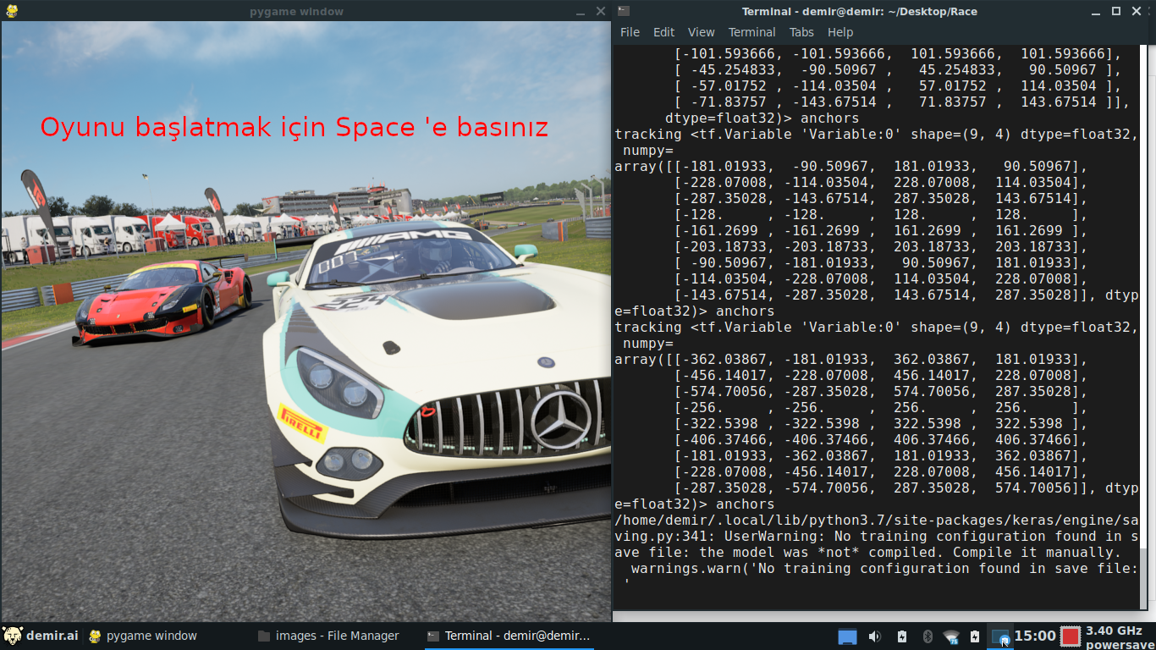Maximize the Terminal window

point(1116,11)
